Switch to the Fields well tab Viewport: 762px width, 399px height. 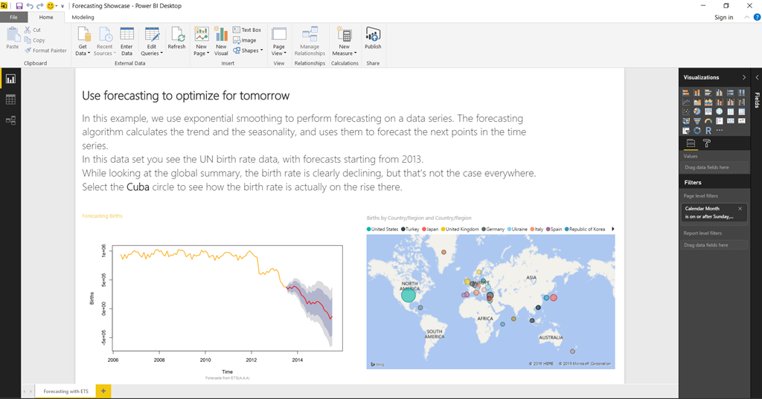pos(691,143)
